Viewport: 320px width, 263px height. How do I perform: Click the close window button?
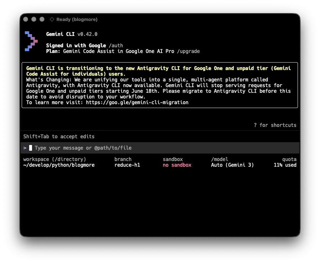26,19
